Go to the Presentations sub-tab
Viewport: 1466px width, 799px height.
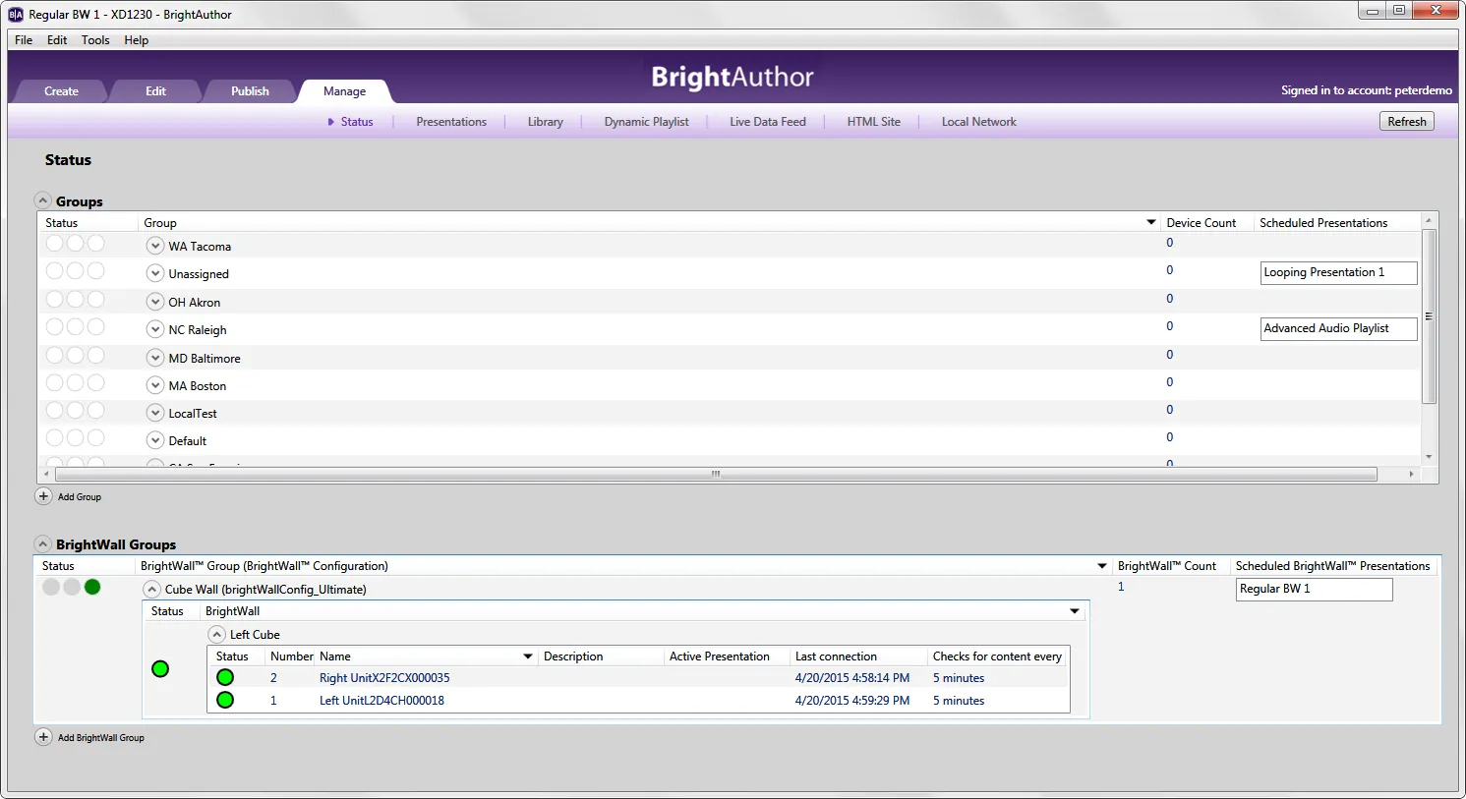pyautogui.click(x=451, y=122)
